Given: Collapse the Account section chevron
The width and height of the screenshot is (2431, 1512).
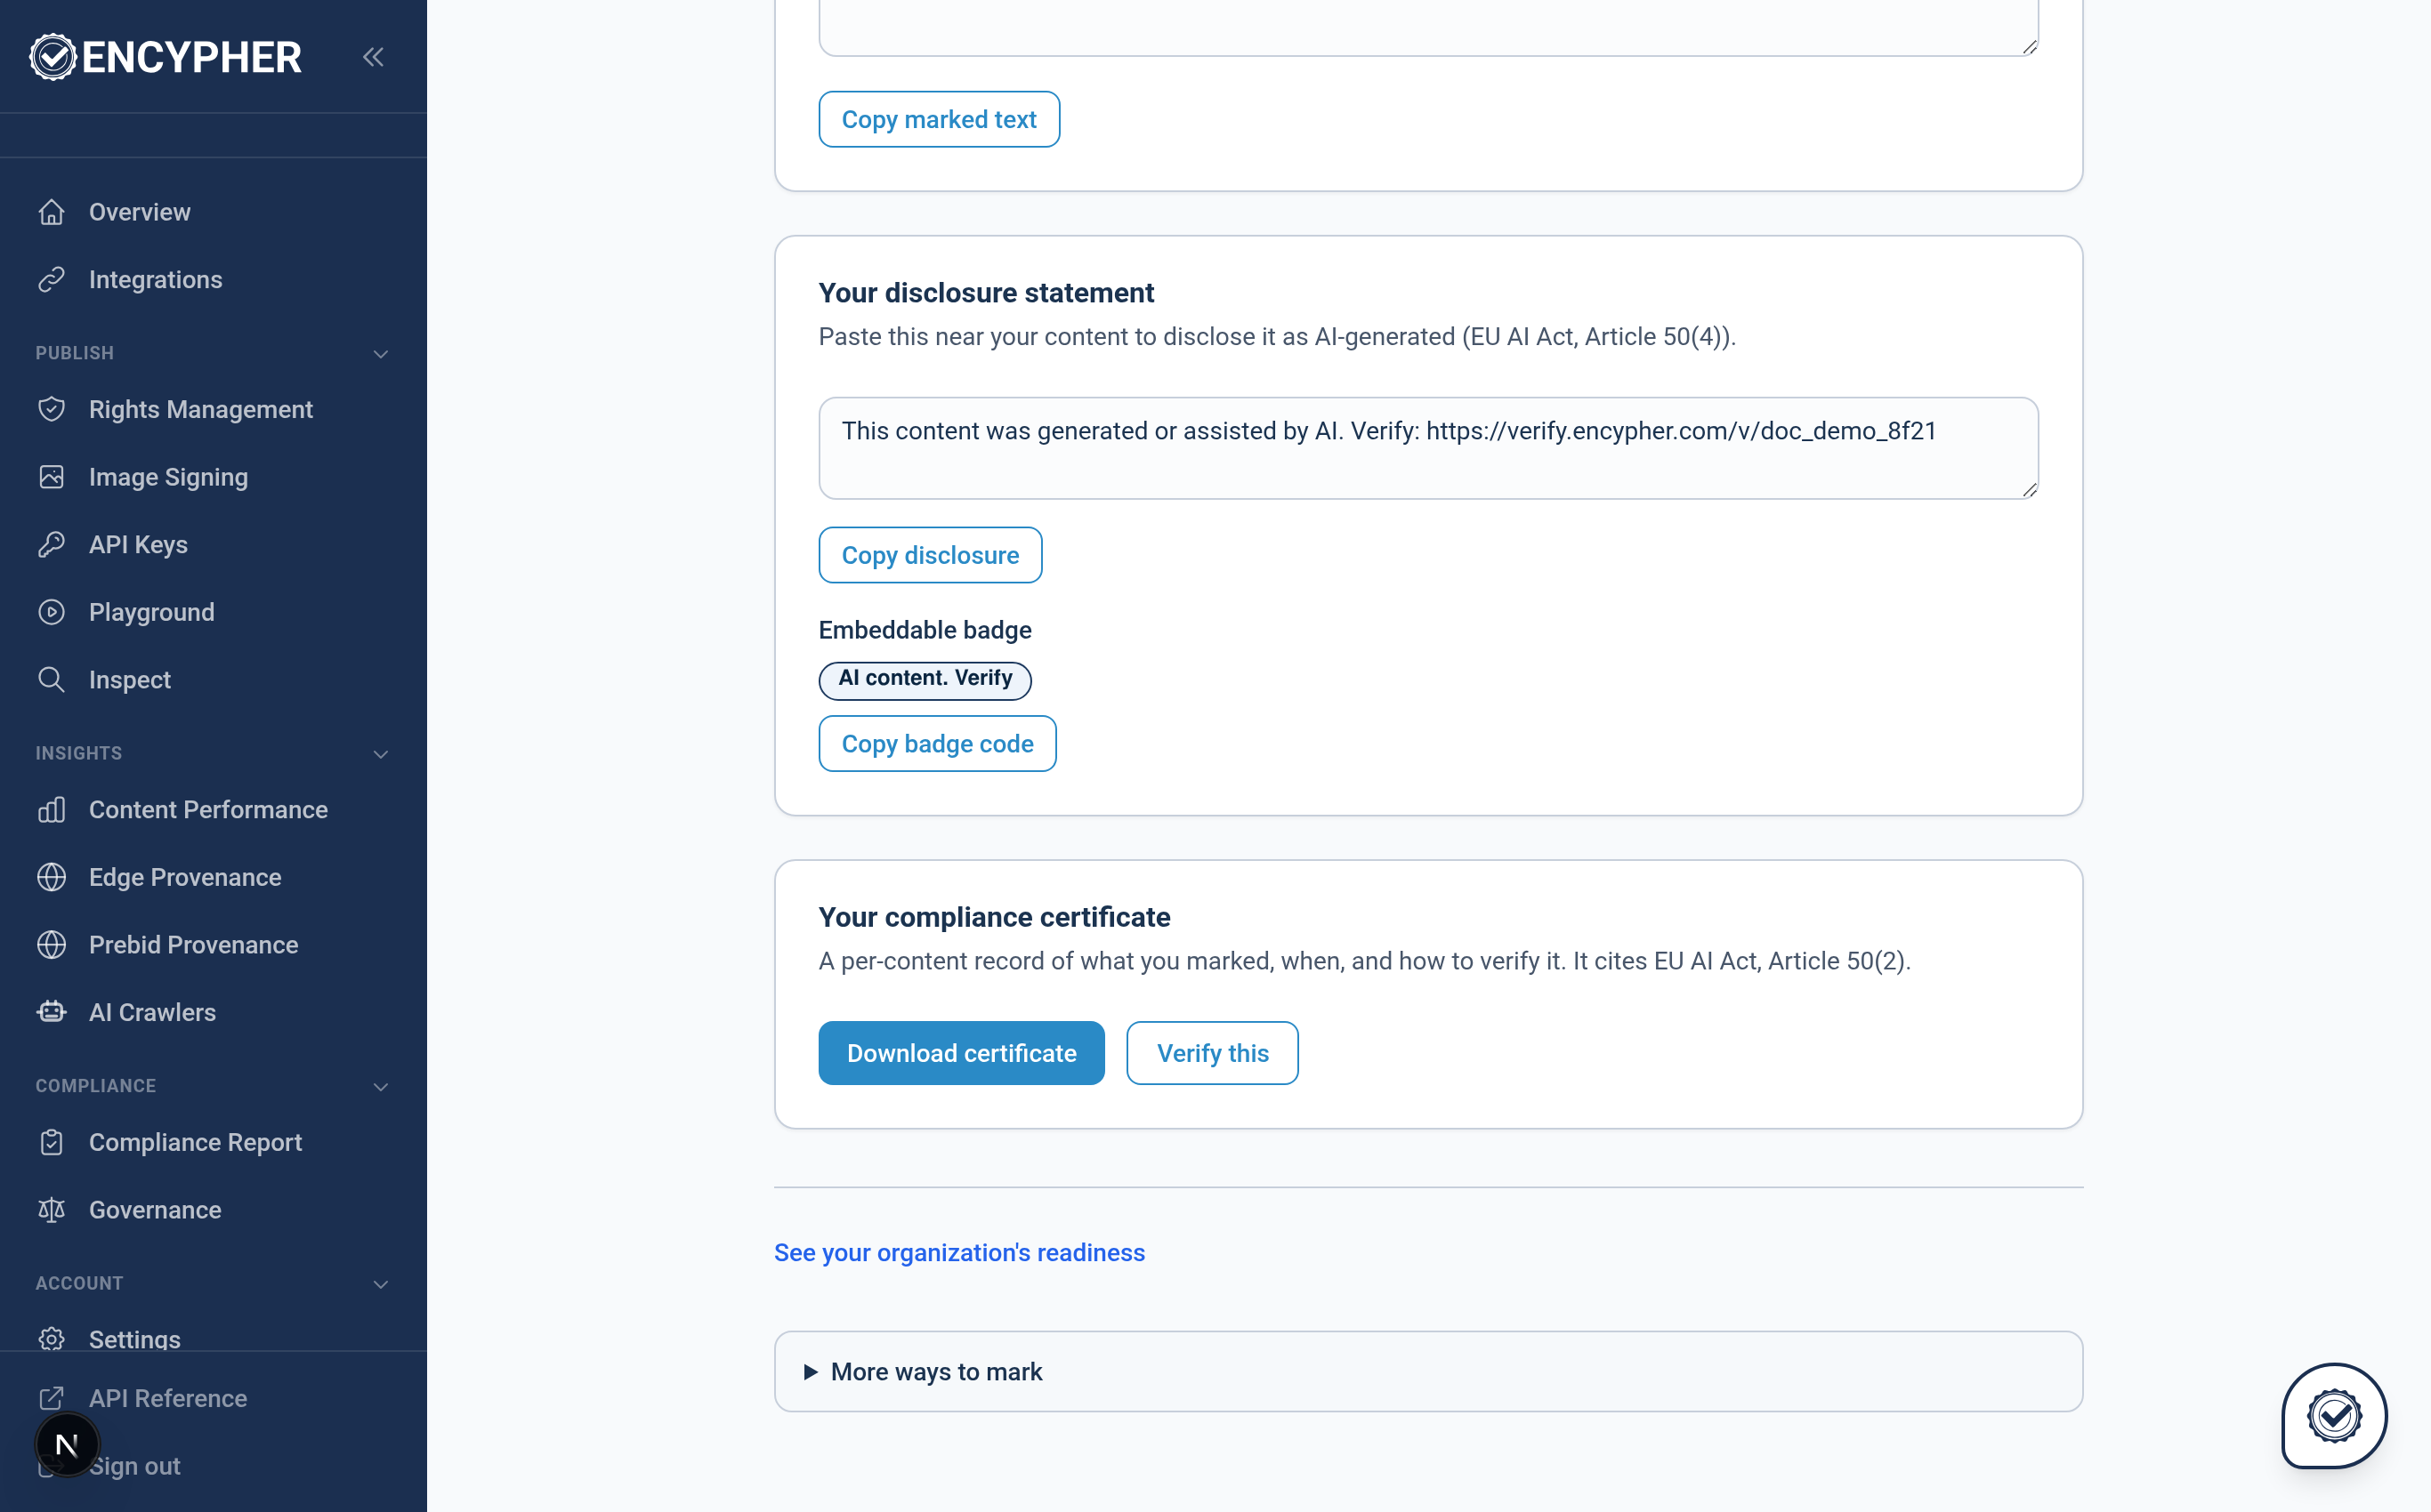Looking at the screenshot, I should (380, 1284).
